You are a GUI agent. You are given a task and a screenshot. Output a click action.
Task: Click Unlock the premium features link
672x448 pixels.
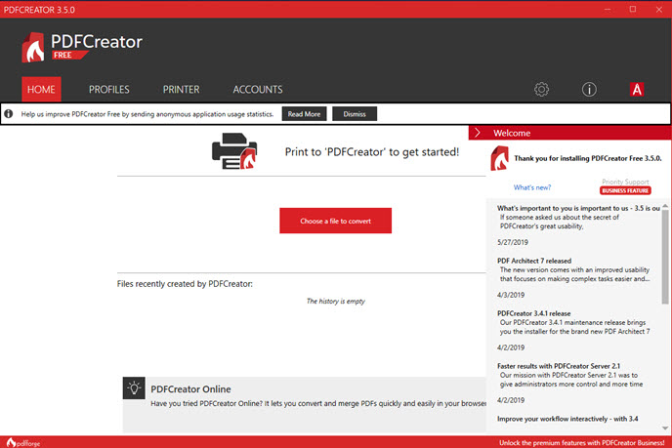click(x=581, y=442)
